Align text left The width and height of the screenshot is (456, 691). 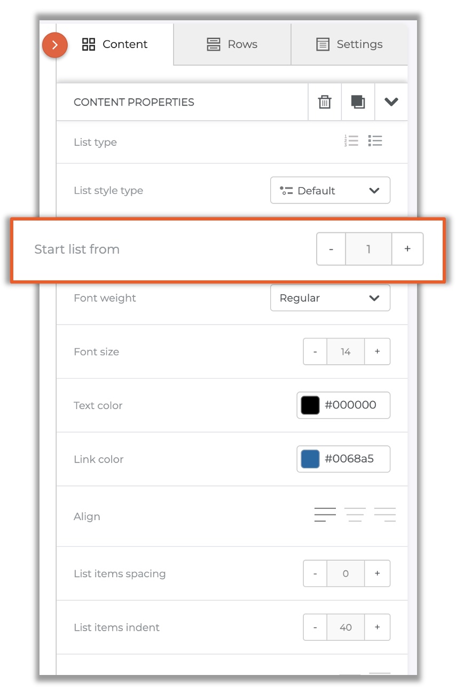325,515
